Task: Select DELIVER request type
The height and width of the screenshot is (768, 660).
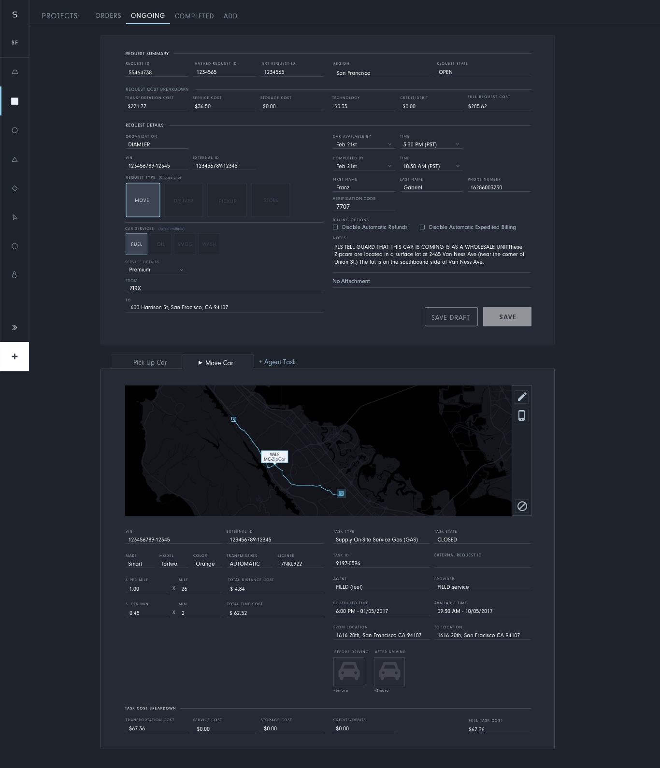Action: click(x=184, y=200)
